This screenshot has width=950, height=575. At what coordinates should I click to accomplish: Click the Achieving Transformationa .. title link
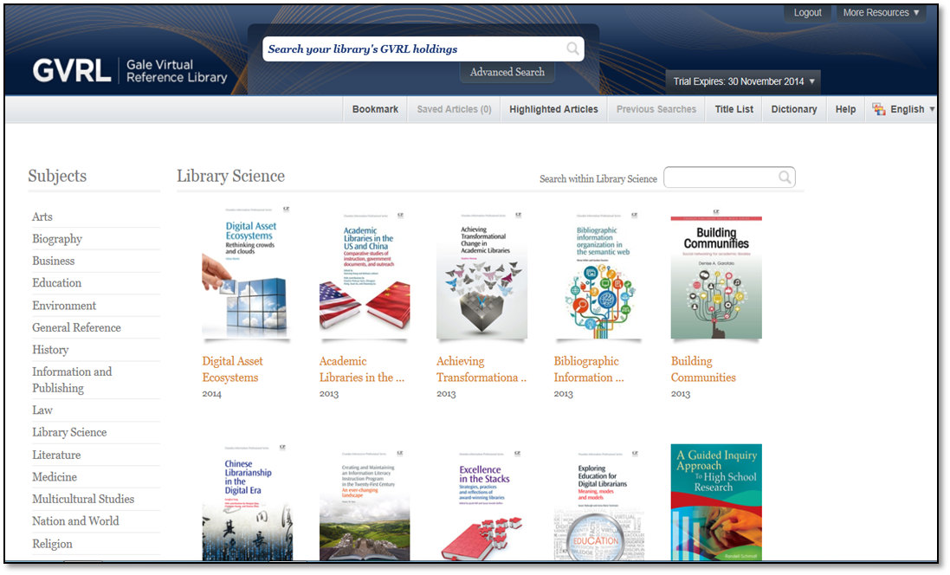[x=481, y=369]
